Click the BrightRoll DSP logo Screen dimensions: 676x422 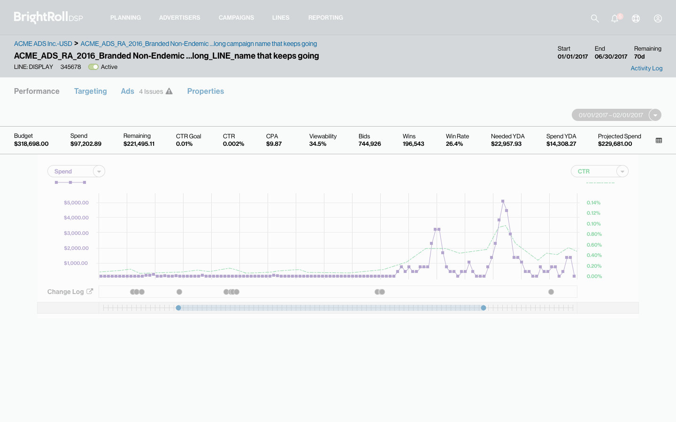tap(47, 17)
